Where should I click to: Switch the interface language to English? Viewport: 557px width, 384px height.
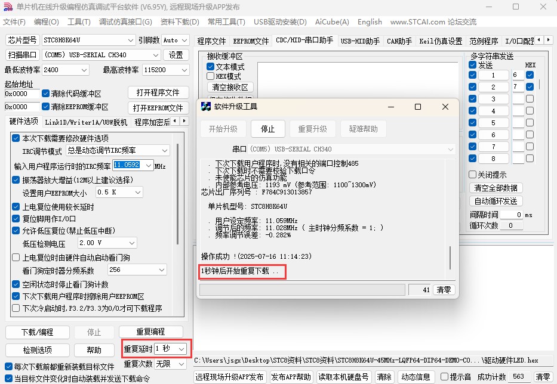pos(370,22)
